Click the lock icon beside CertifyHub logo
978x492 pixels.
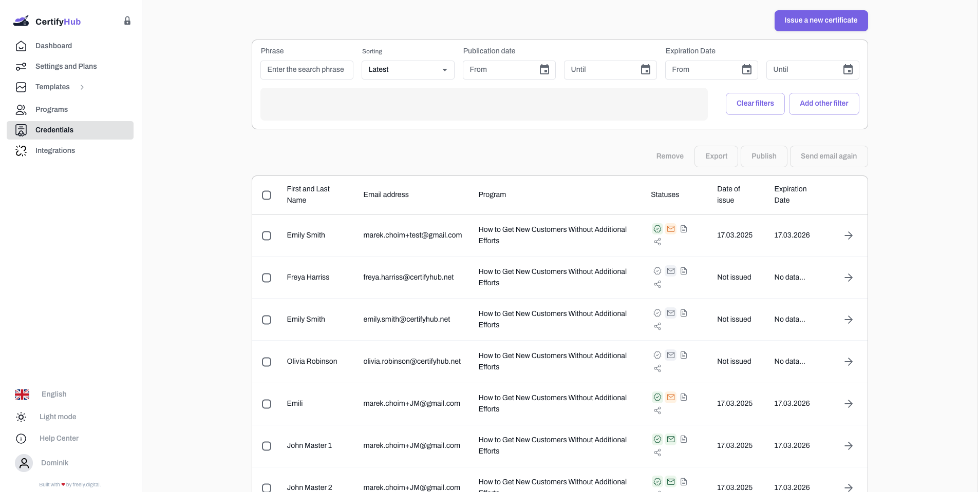[127, 21]
